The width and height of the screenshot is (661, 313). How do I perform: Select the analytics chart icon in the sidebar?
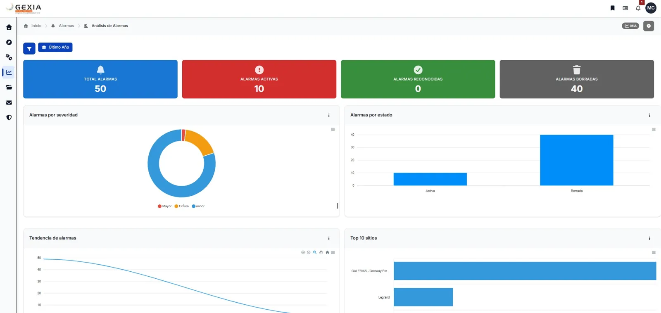click(x=9, y=72)
